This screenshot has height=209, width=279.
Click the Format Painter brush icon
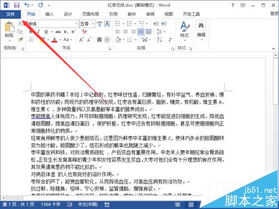20,39
